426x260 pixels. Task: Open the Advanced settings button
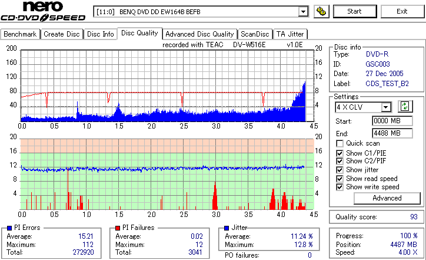coord(387,198)
